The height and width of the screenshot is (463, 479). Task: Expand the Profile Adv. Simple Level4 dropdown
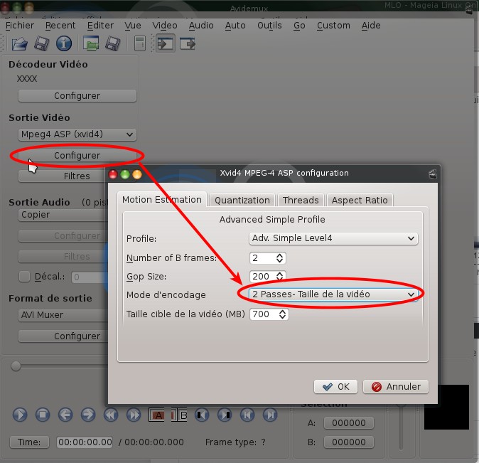tap(333, 238)
